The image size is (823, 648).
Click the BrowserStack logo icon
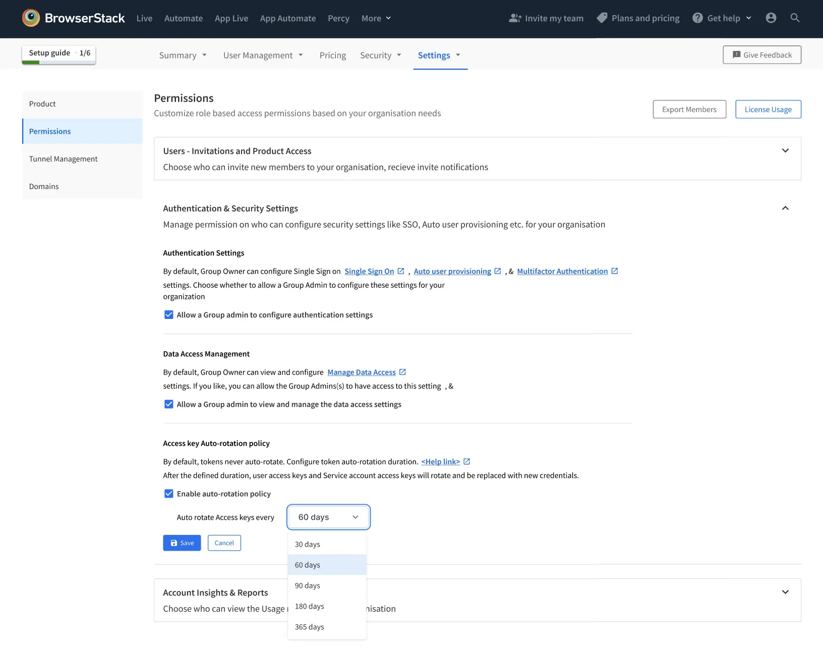click(x=31, y=18)
